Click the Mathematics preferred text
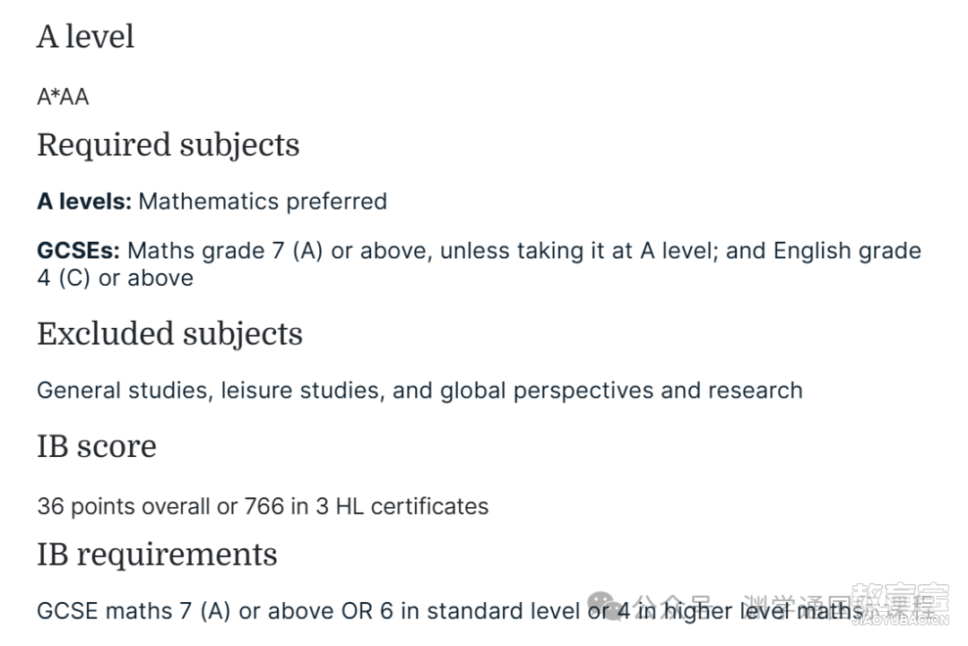Viewport: 968px width, 646px height. click(263, 201)
